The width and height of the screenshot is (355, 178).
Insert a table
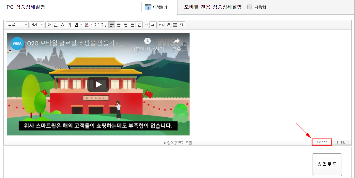click(175, 25)
